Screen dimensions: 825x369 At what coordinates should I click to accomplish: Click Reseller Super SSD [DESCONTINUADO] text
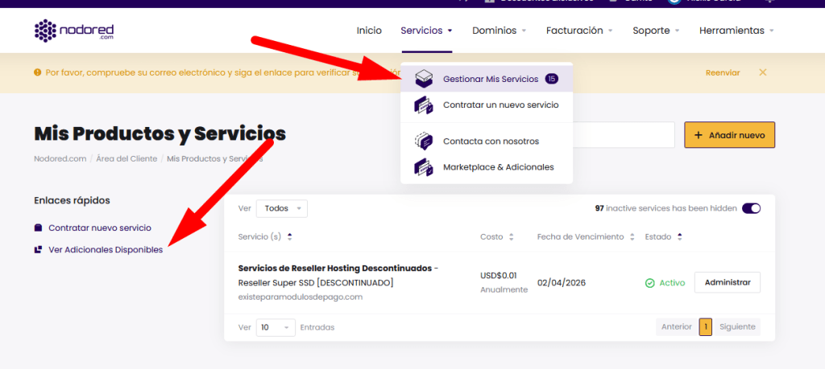coord(316,283)
